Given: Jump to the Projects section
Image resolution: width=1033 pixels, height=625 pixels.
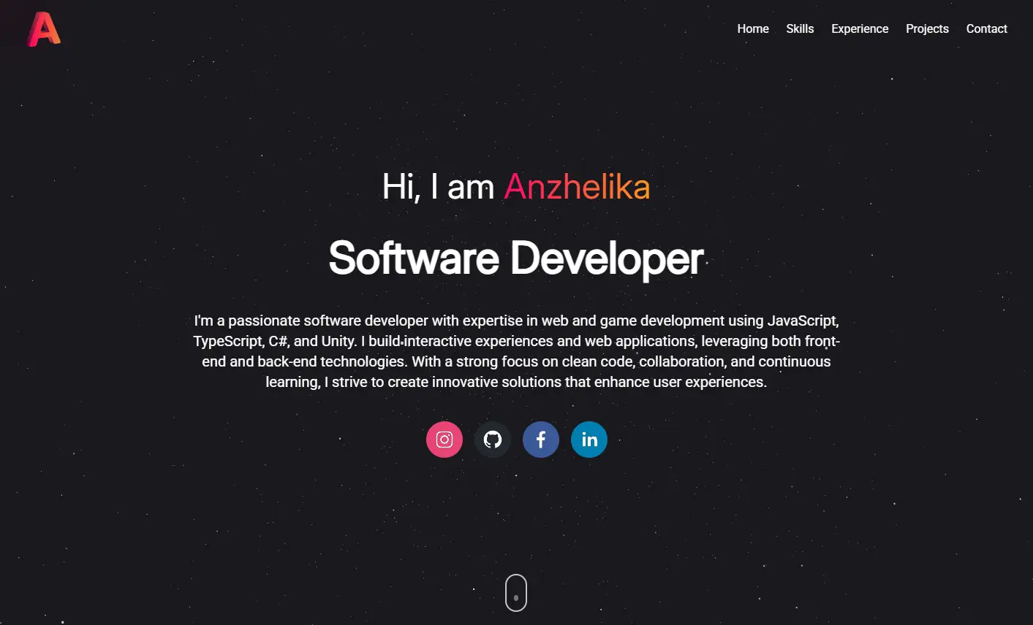Looking at the screenshot, I should coord(927,28).
